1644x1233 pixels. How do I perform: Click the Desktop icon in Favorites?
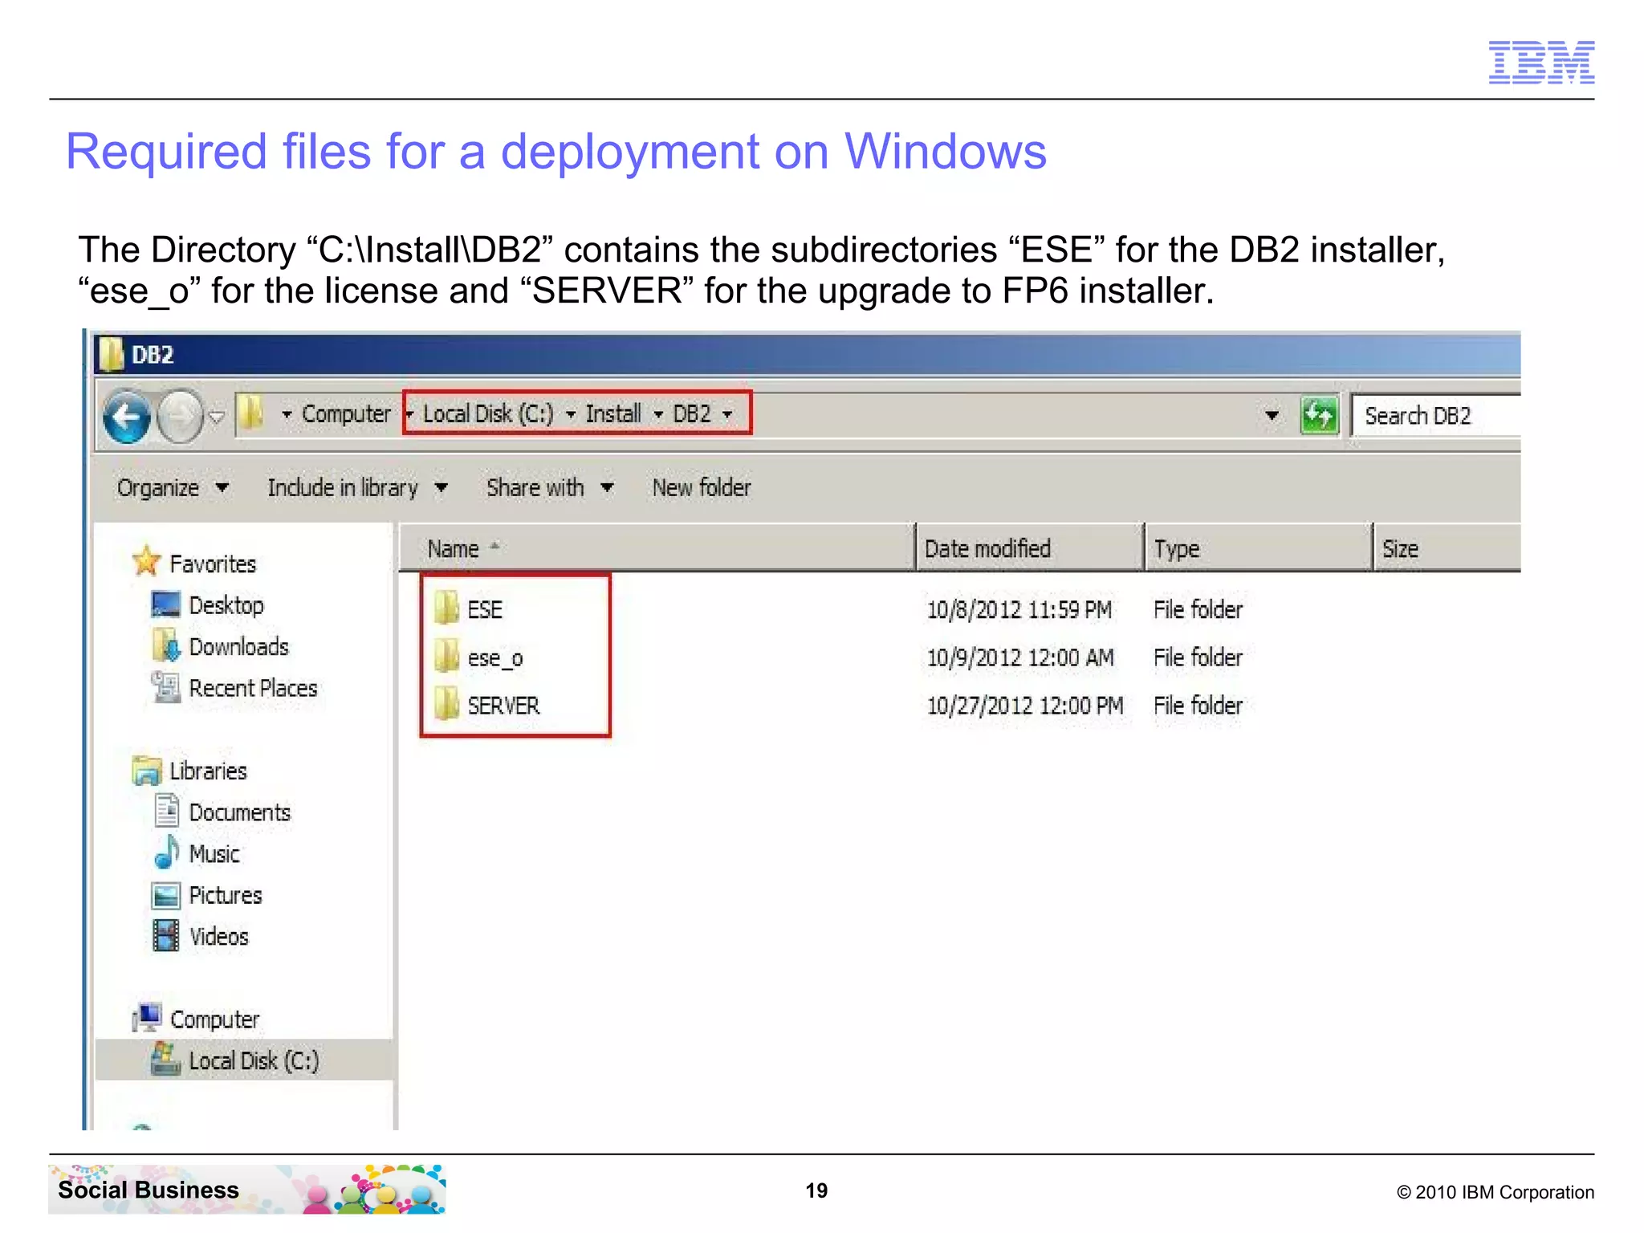166,604
